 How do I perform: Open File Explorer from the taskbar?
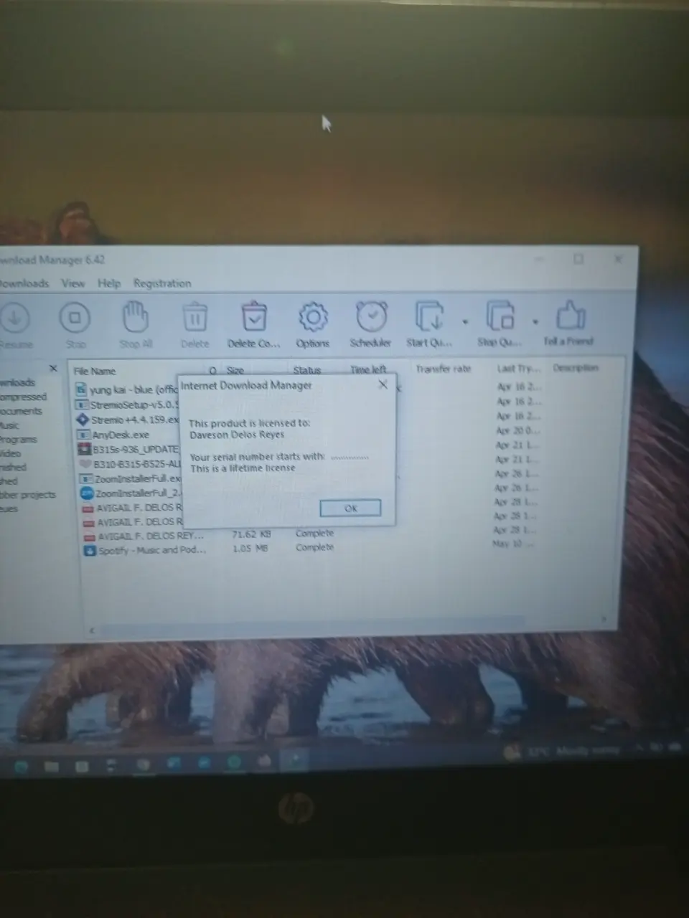52,766
